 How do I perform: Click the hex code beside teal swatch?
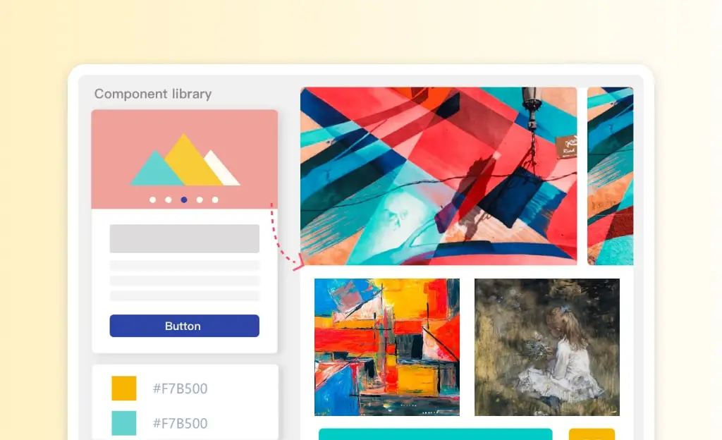pyautogui.click(x=180, y=424)
